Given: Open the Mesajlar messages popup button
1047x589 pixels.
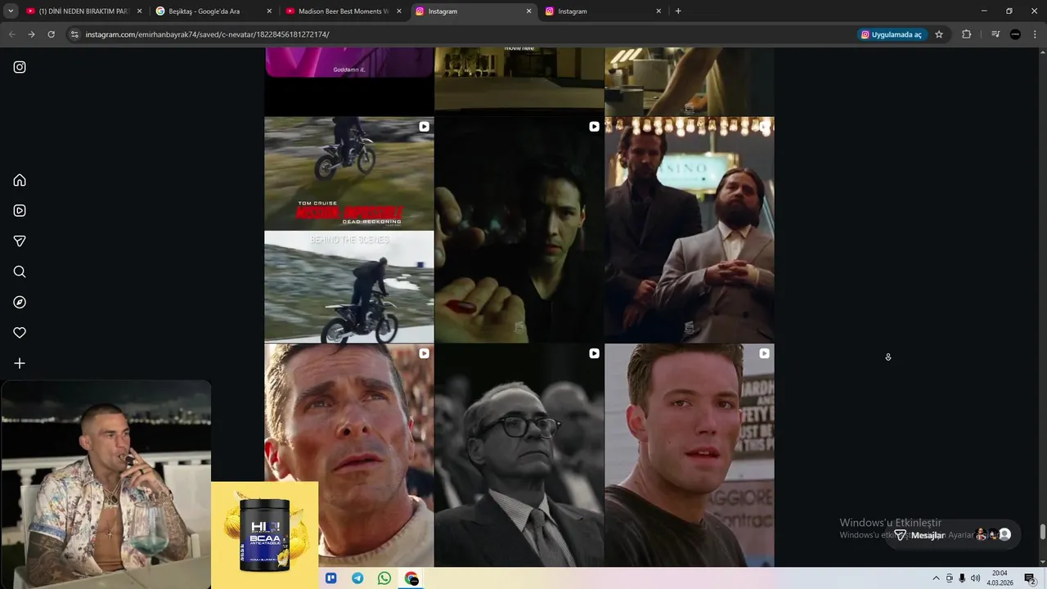Looking at the screenshot, I should click(x=953, y=535).
